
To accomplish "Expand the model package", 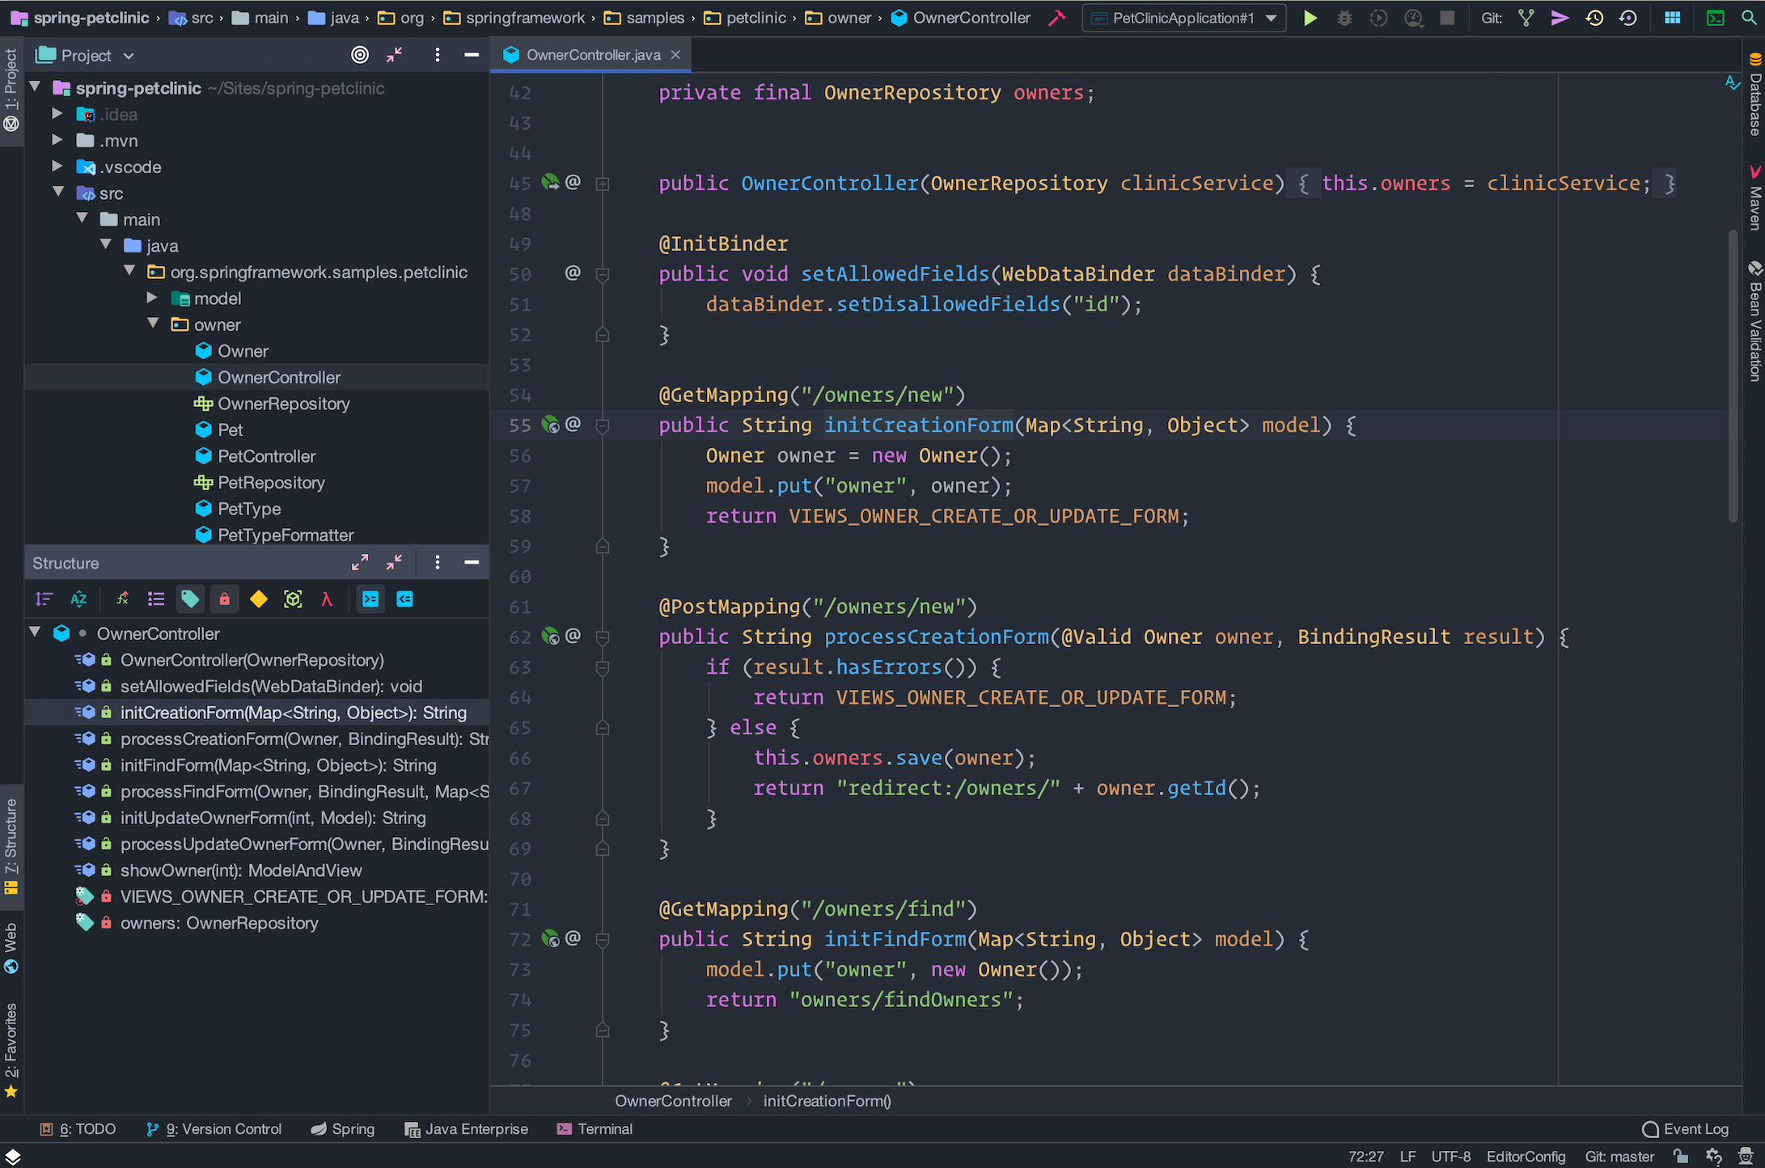I will [x=152, y=298].
